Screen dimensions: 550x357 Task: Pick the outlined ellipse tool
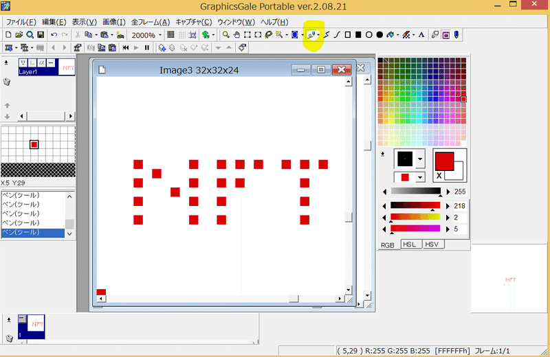click(368, 35)
